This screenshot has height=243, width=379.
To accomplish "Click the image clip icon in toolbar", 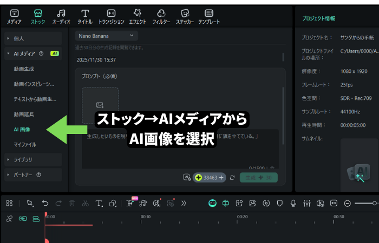I will [253, 203].
